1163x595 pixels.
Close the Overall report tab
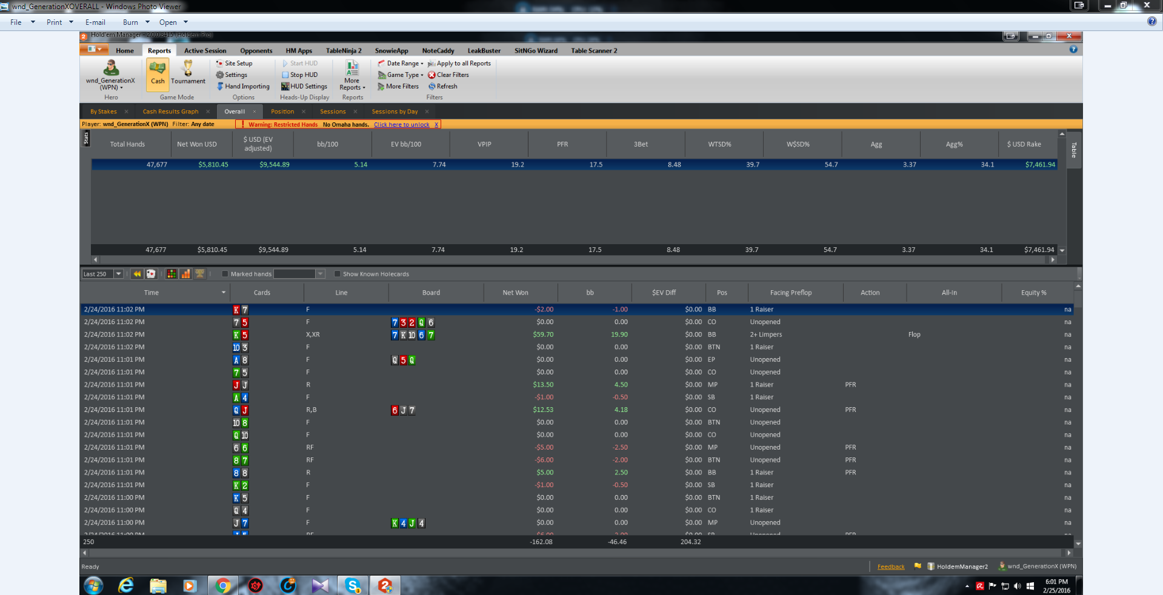[x=255, y=111]
